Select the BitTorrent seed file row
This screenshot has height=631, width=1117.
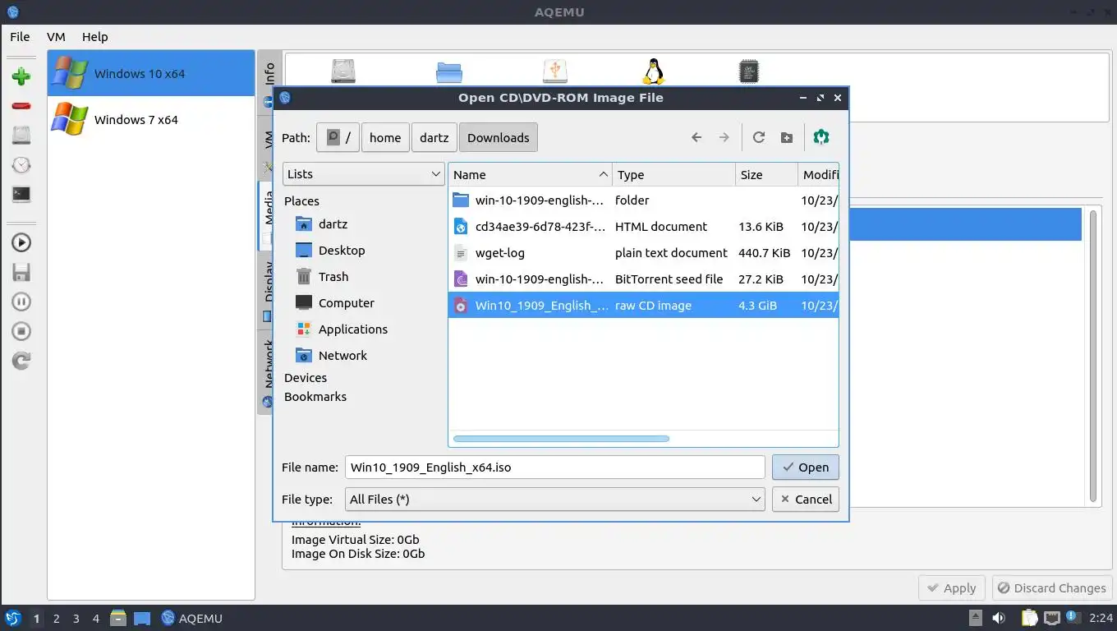click(643, 279)
